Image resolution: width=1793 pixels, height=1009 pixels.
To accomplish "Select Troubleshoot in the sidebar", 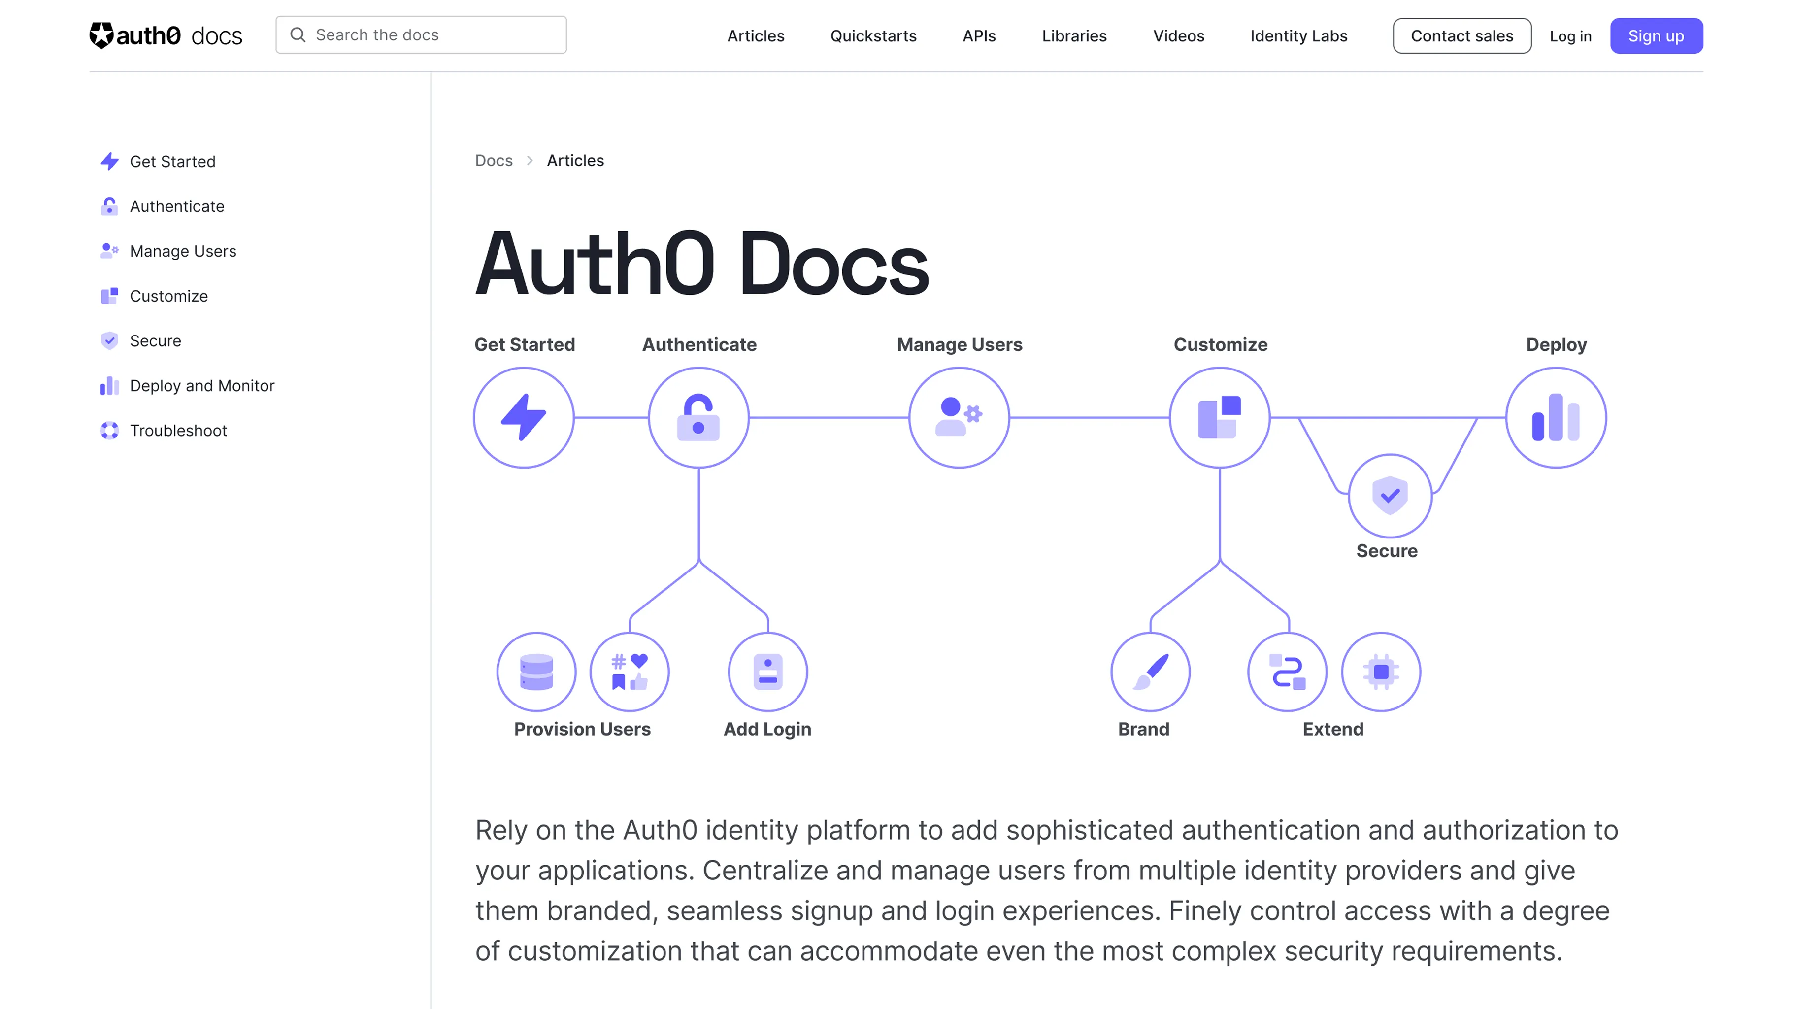I will [178, 430].
